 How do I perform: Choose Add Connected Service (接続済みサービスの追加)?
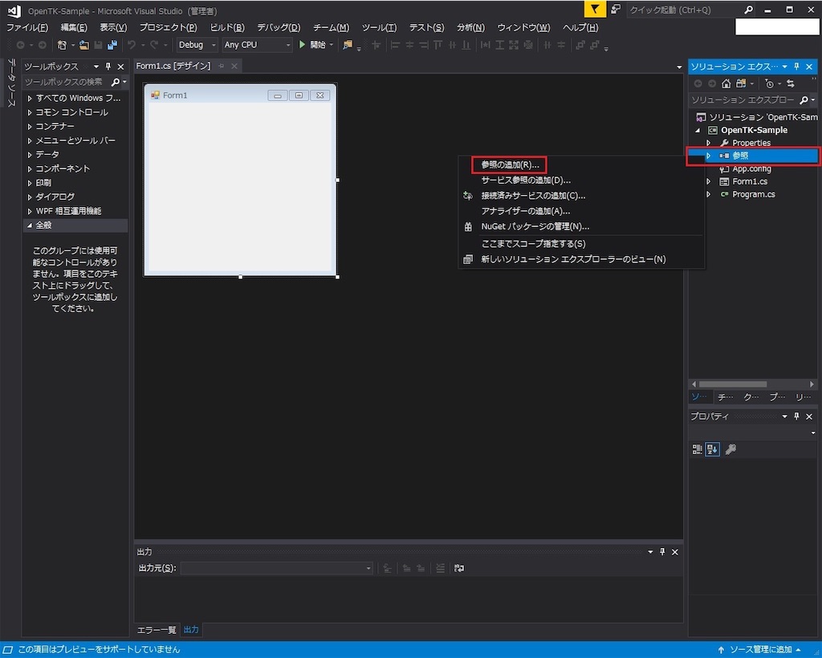[x=533, y=196]
